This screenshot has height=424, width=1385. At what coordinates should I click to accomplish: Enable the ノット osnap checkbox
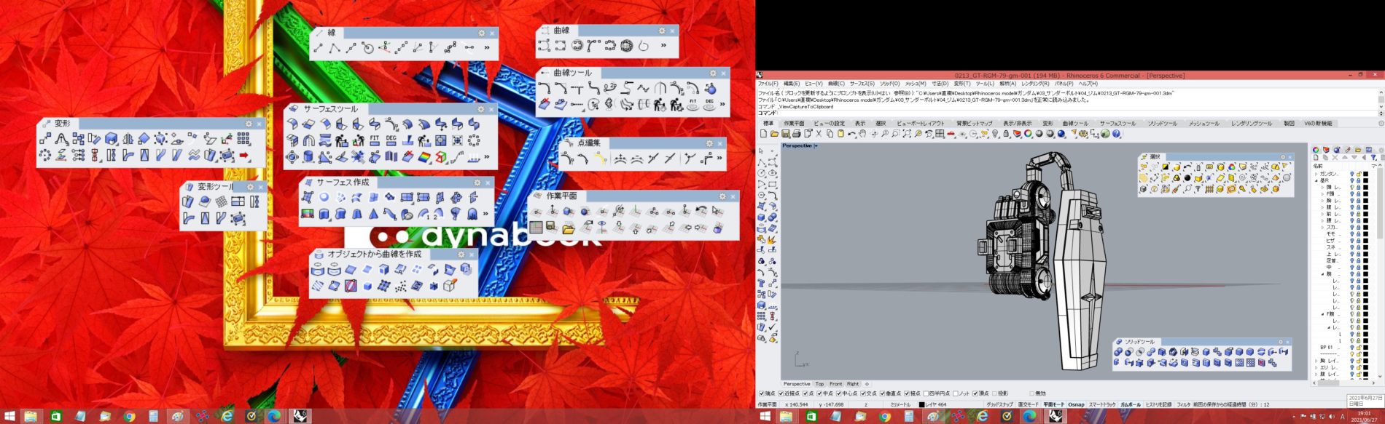pos(955,393)
